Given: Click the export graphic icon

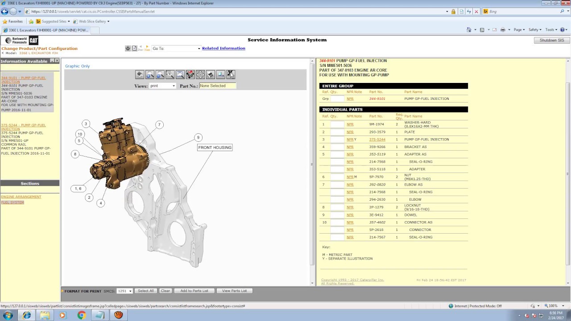Looking at the screenshot, I should tap(220, 74).
